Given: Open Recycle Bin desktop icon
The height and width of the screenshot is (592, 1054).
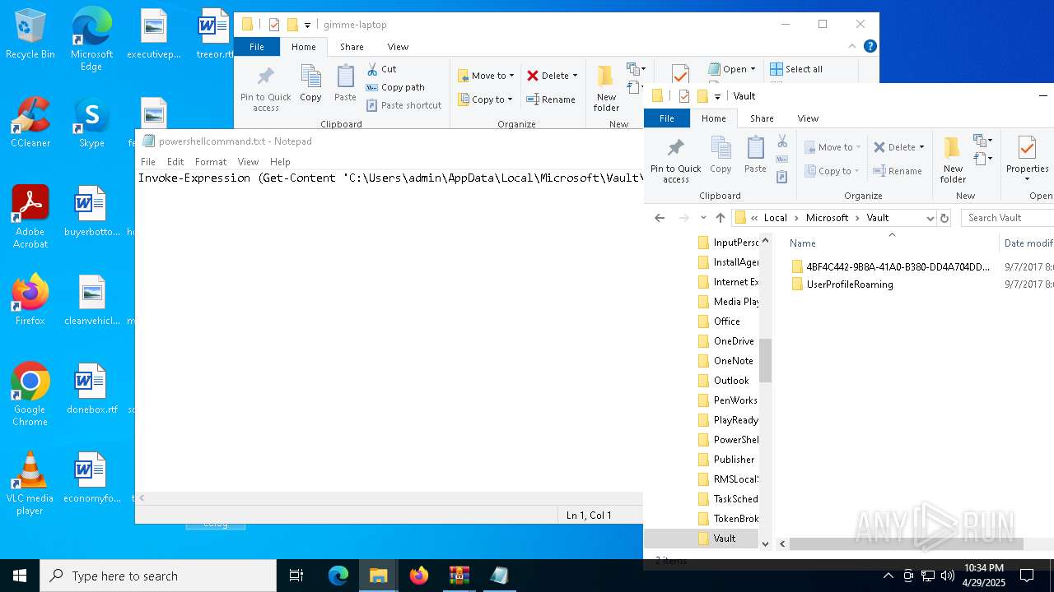Looking at the screenshot, I should [x=30, y=34].
